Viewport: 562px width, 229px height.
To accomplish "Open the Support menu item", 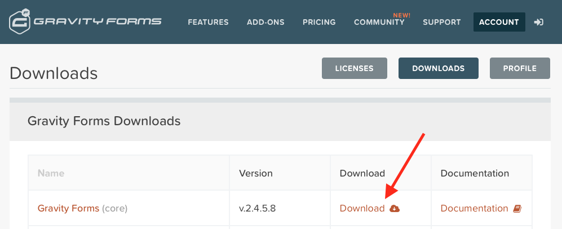I will coord(441,23).
